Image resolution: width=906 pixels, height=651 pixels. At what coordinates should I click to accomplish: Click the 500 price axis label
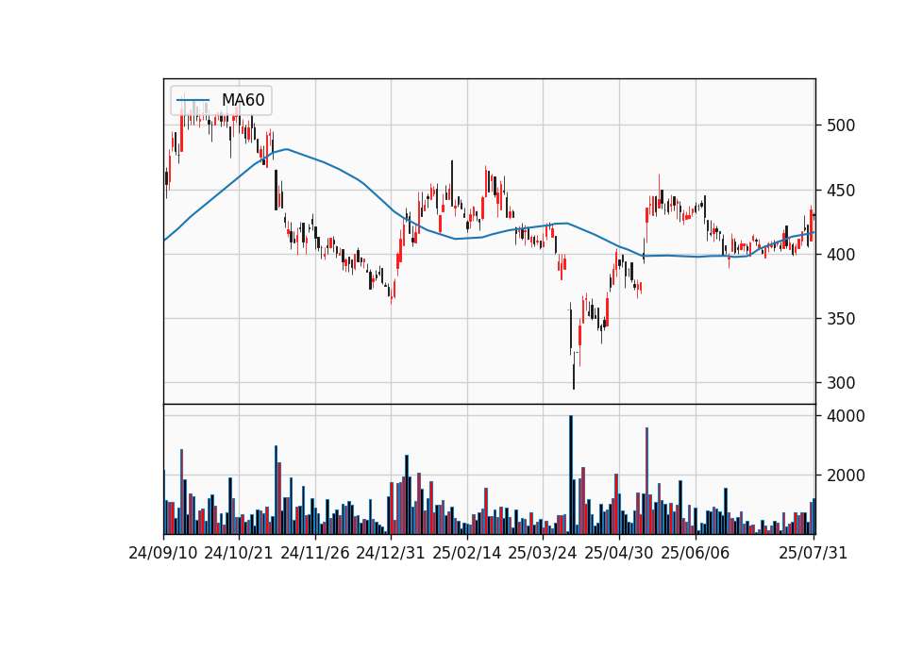coord(841,125)
